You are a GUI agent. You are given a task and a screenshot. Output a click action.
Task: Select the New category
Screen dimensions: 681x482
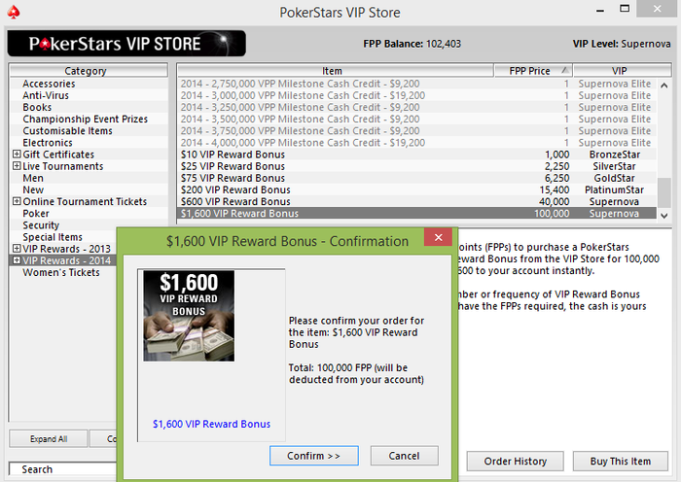(33, 189)
